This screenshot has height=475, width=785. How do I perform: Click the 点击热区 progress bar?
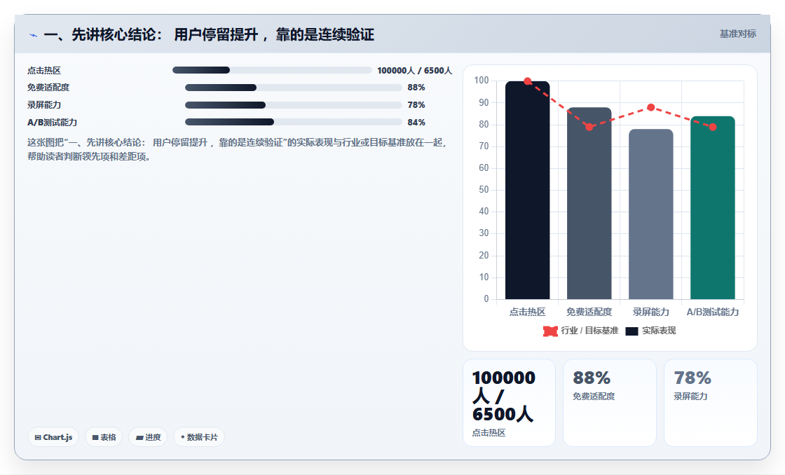point(273,70)
